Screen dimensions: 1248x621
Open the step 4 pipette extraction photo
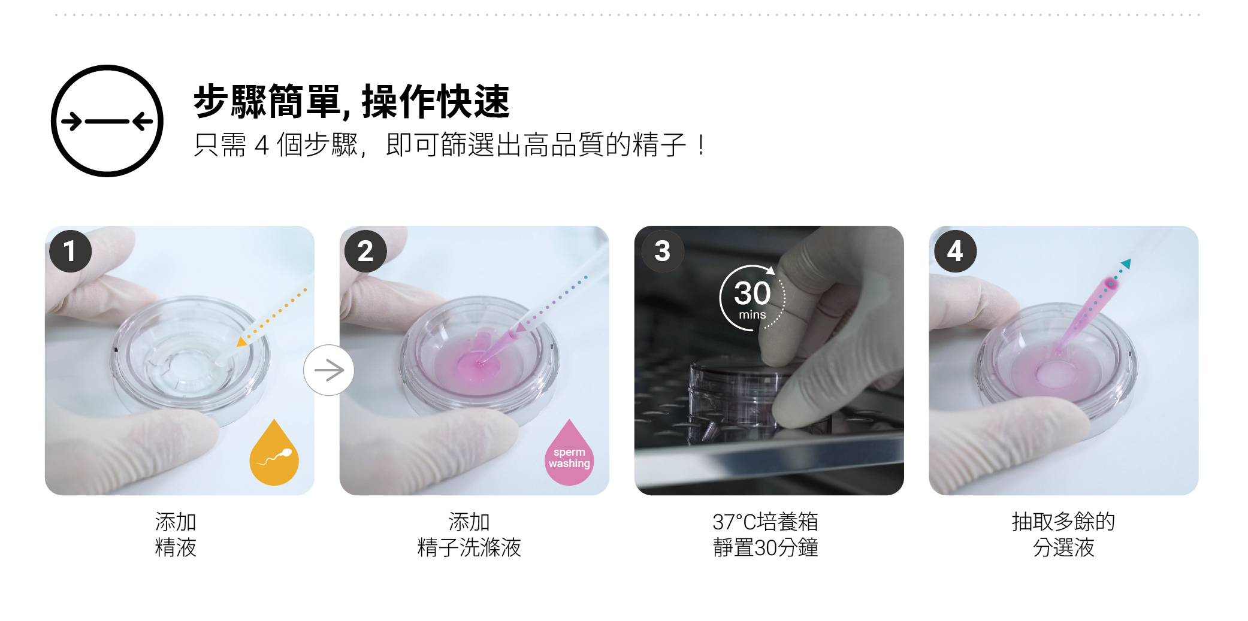point(1064,361)
